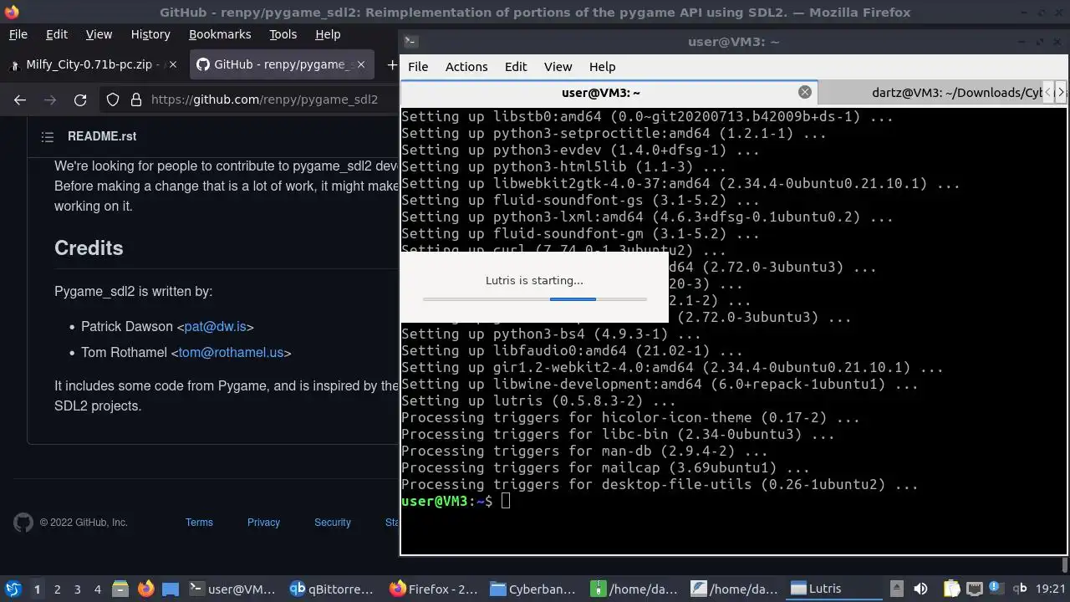
Task: Open terminal Edit menu
Action: point(516,67)
